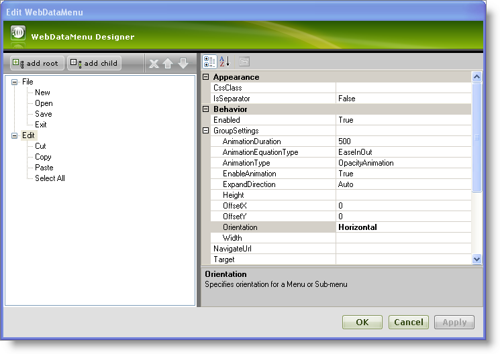The image size is (500, 354).
Task: Click the add root button
Action: coord(36,63)
